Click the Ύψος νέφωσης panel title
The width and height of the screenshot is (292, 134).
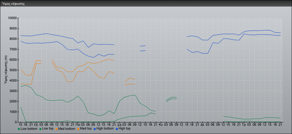(x=13, y=4)
